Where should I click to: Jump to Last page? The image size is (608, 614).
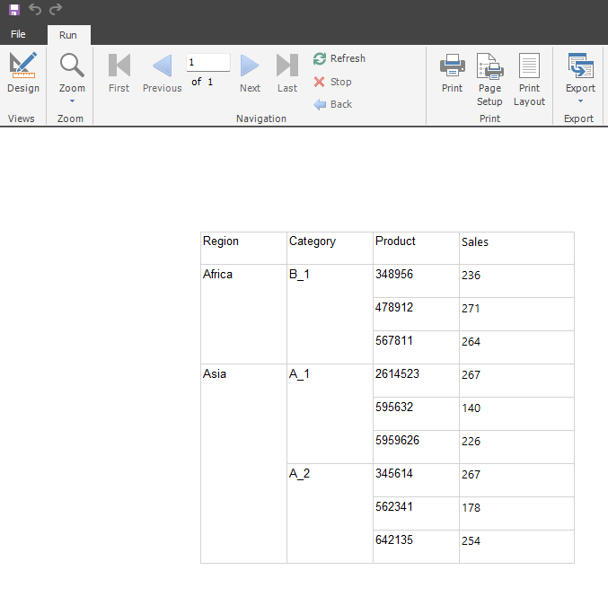[287, 73]
